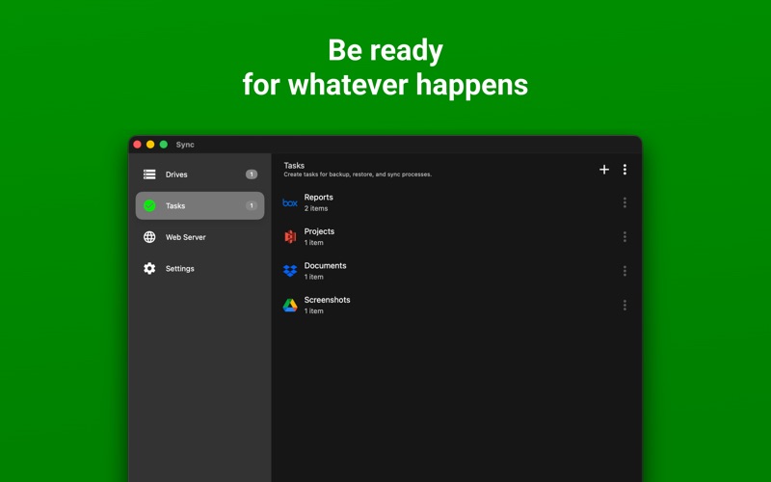The width and height of the screenshot is (771, 482).
Task: Open more options for Reports task
Action: pyautogui.click(x=625, y=202)
